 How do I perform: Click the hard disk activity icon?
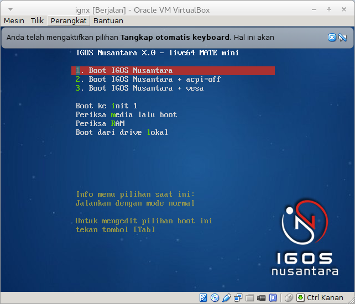coord(203,298)
